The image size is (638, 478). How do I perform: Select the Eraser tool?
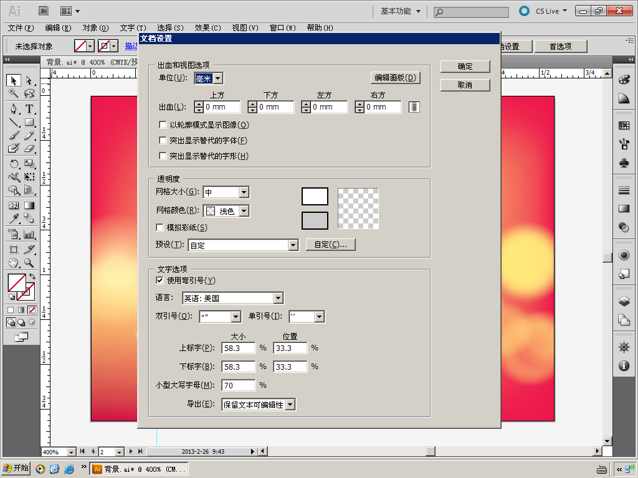[29, 148]
